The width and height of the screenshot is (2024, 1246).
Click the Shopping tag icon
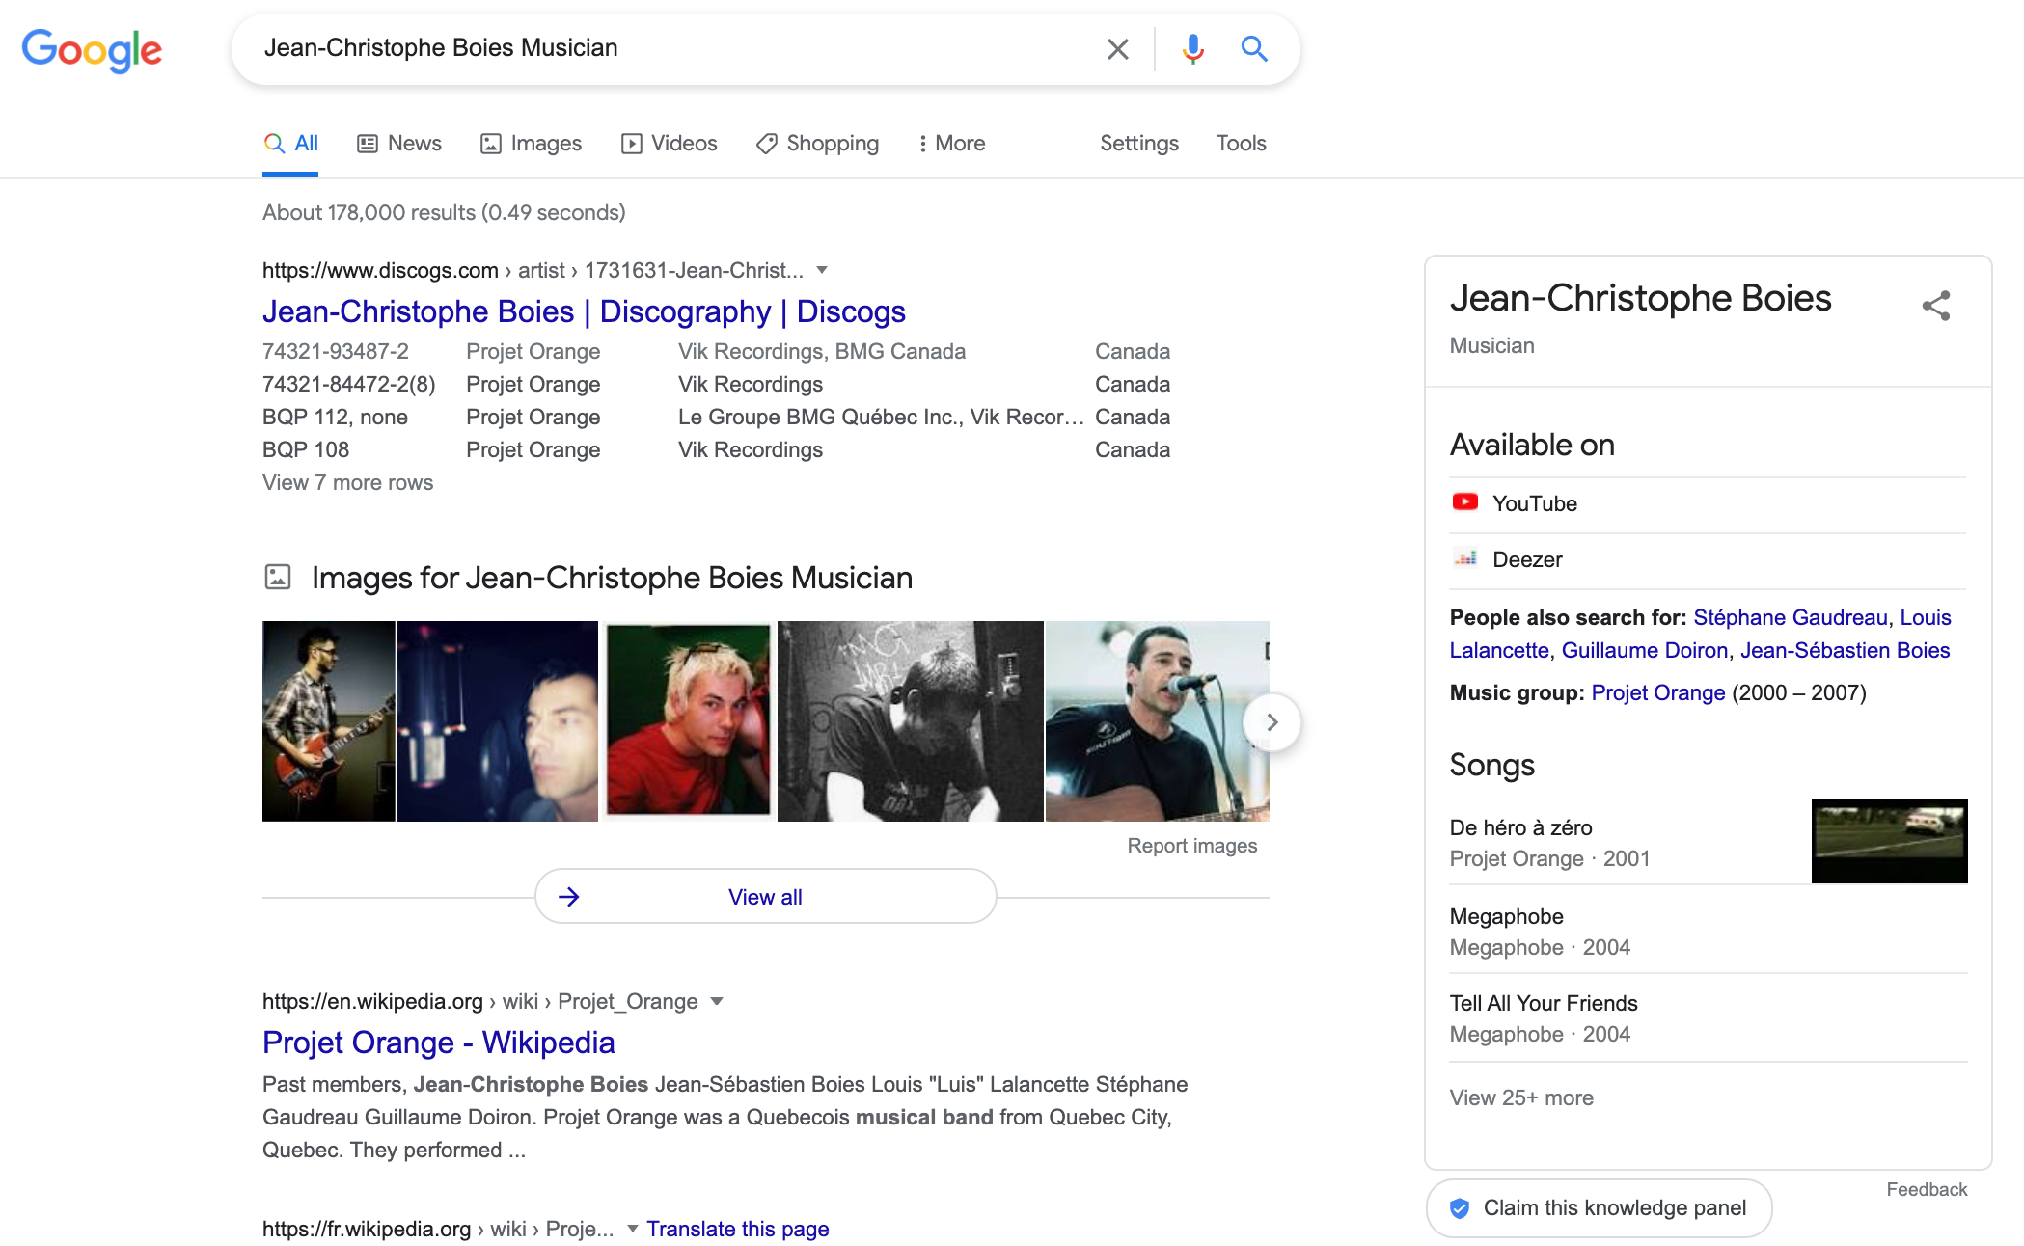(766, 143)
